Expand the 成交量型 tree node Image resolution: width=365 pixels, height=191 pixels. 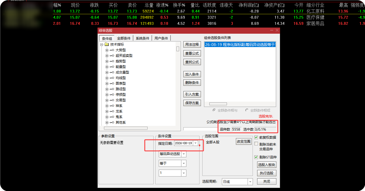[107, 72]
